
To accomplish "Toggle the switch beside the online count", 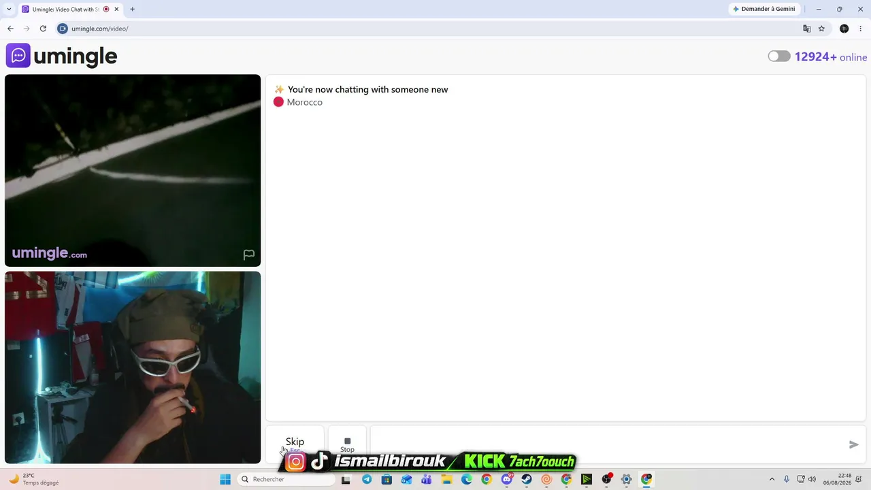I will [x=779, y=56].
